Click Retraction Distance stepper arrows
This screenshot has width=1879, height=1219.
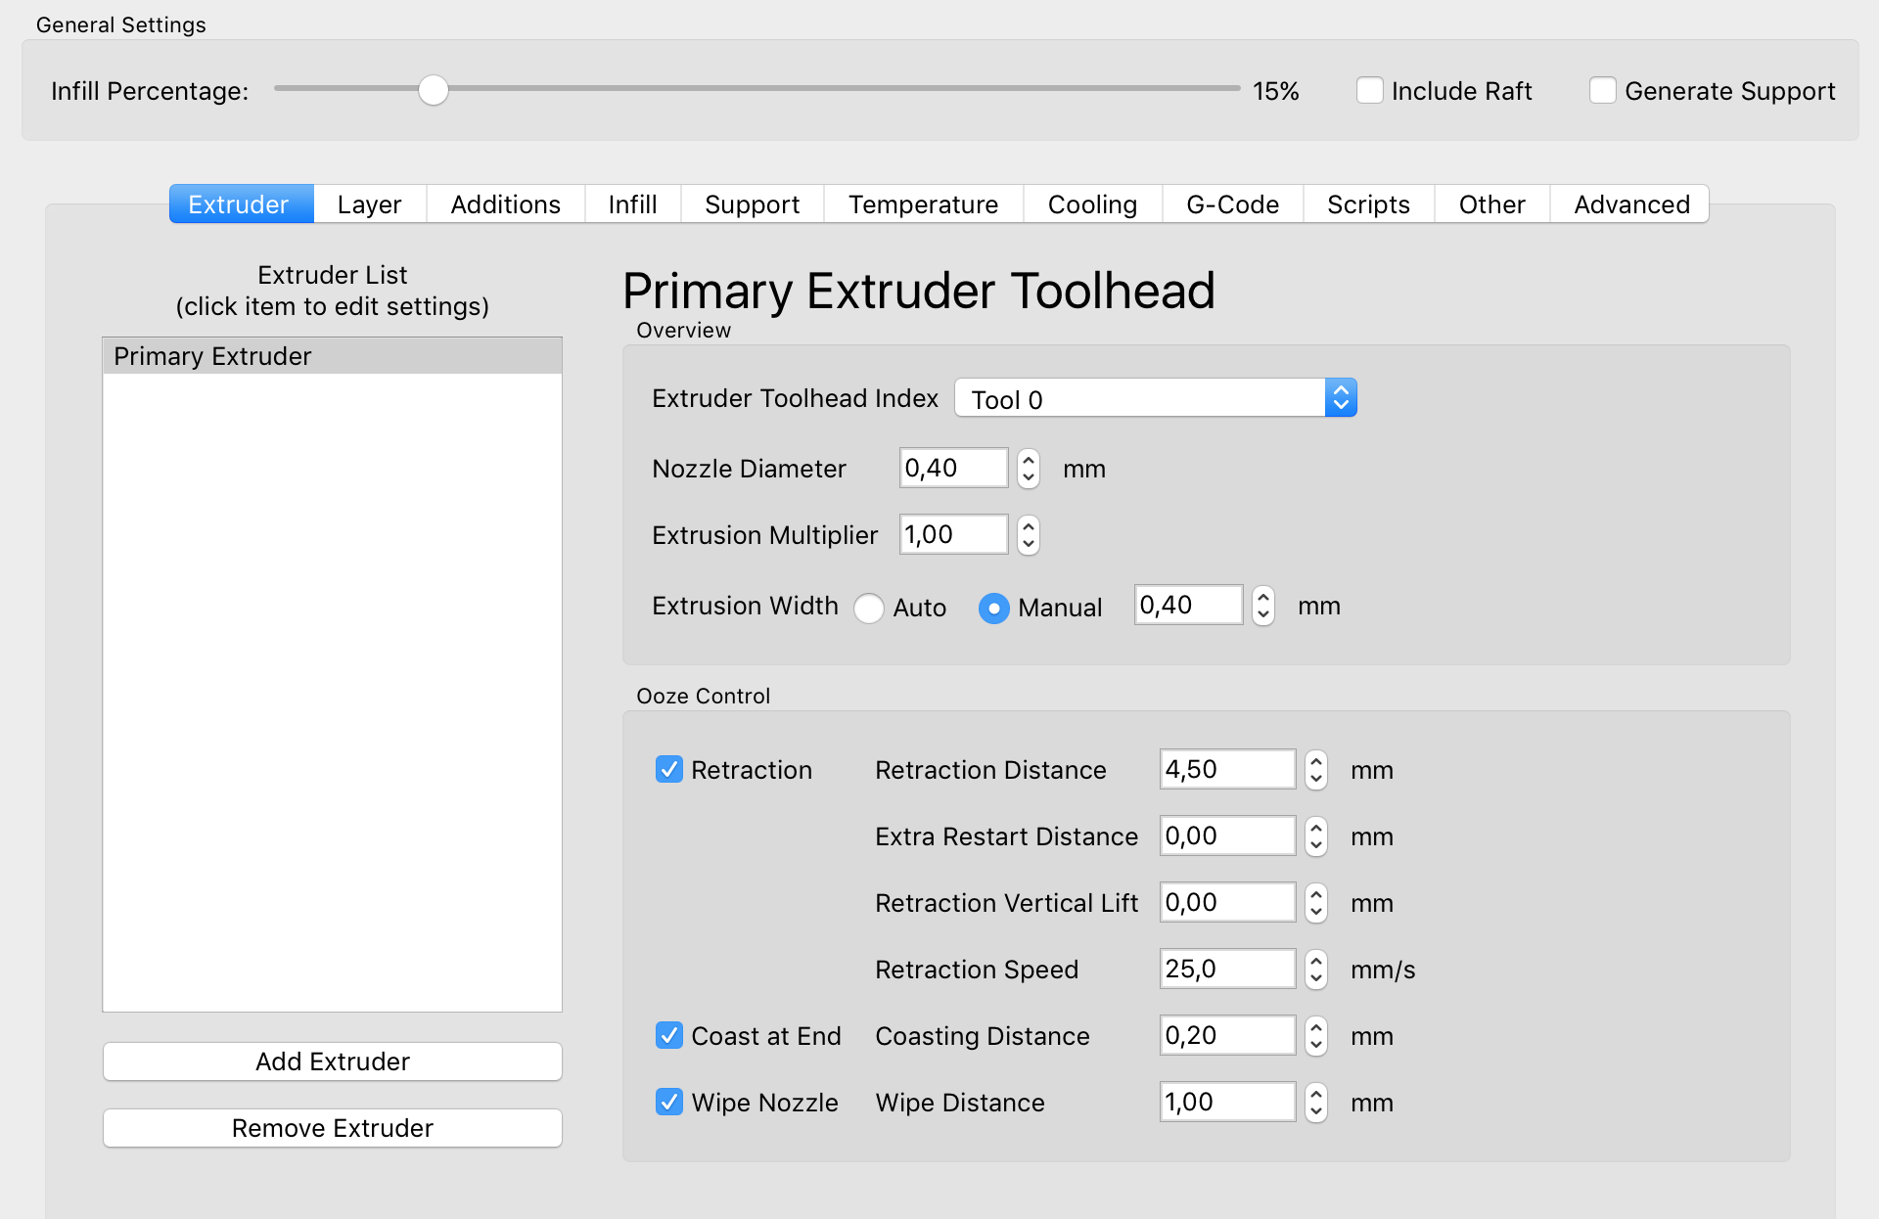[x=1315, y=770]
